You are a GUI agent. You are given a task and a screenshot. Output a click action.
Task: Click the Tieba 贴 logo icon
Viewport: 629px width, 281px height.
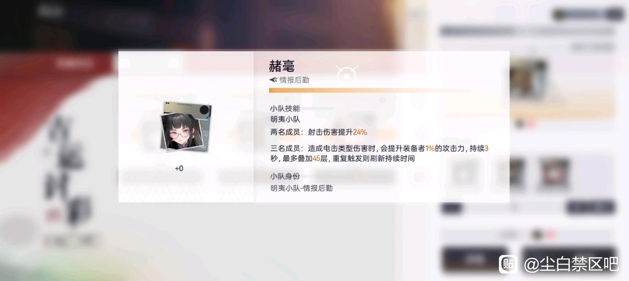508,264
